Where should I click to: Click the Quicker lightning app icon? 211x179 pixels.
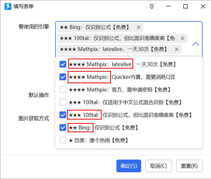[8, 6]
